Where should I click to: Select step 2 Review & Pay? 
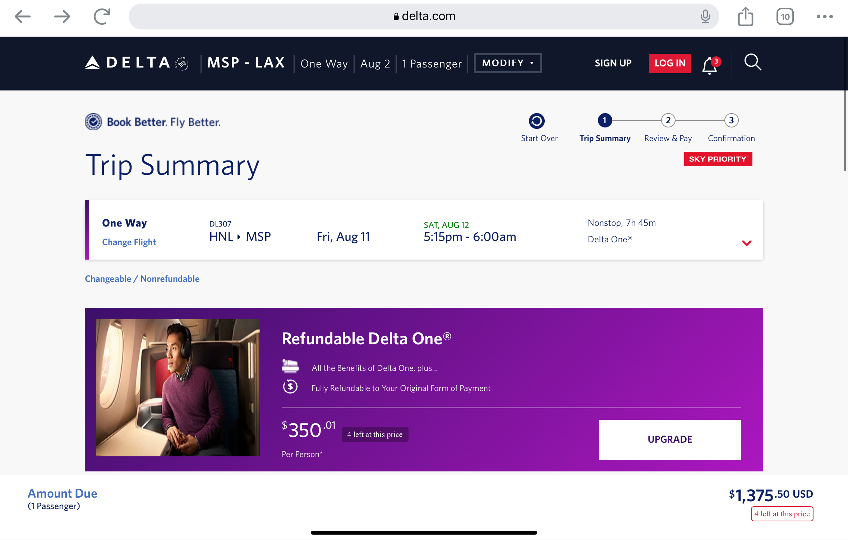tap(668, 128)
